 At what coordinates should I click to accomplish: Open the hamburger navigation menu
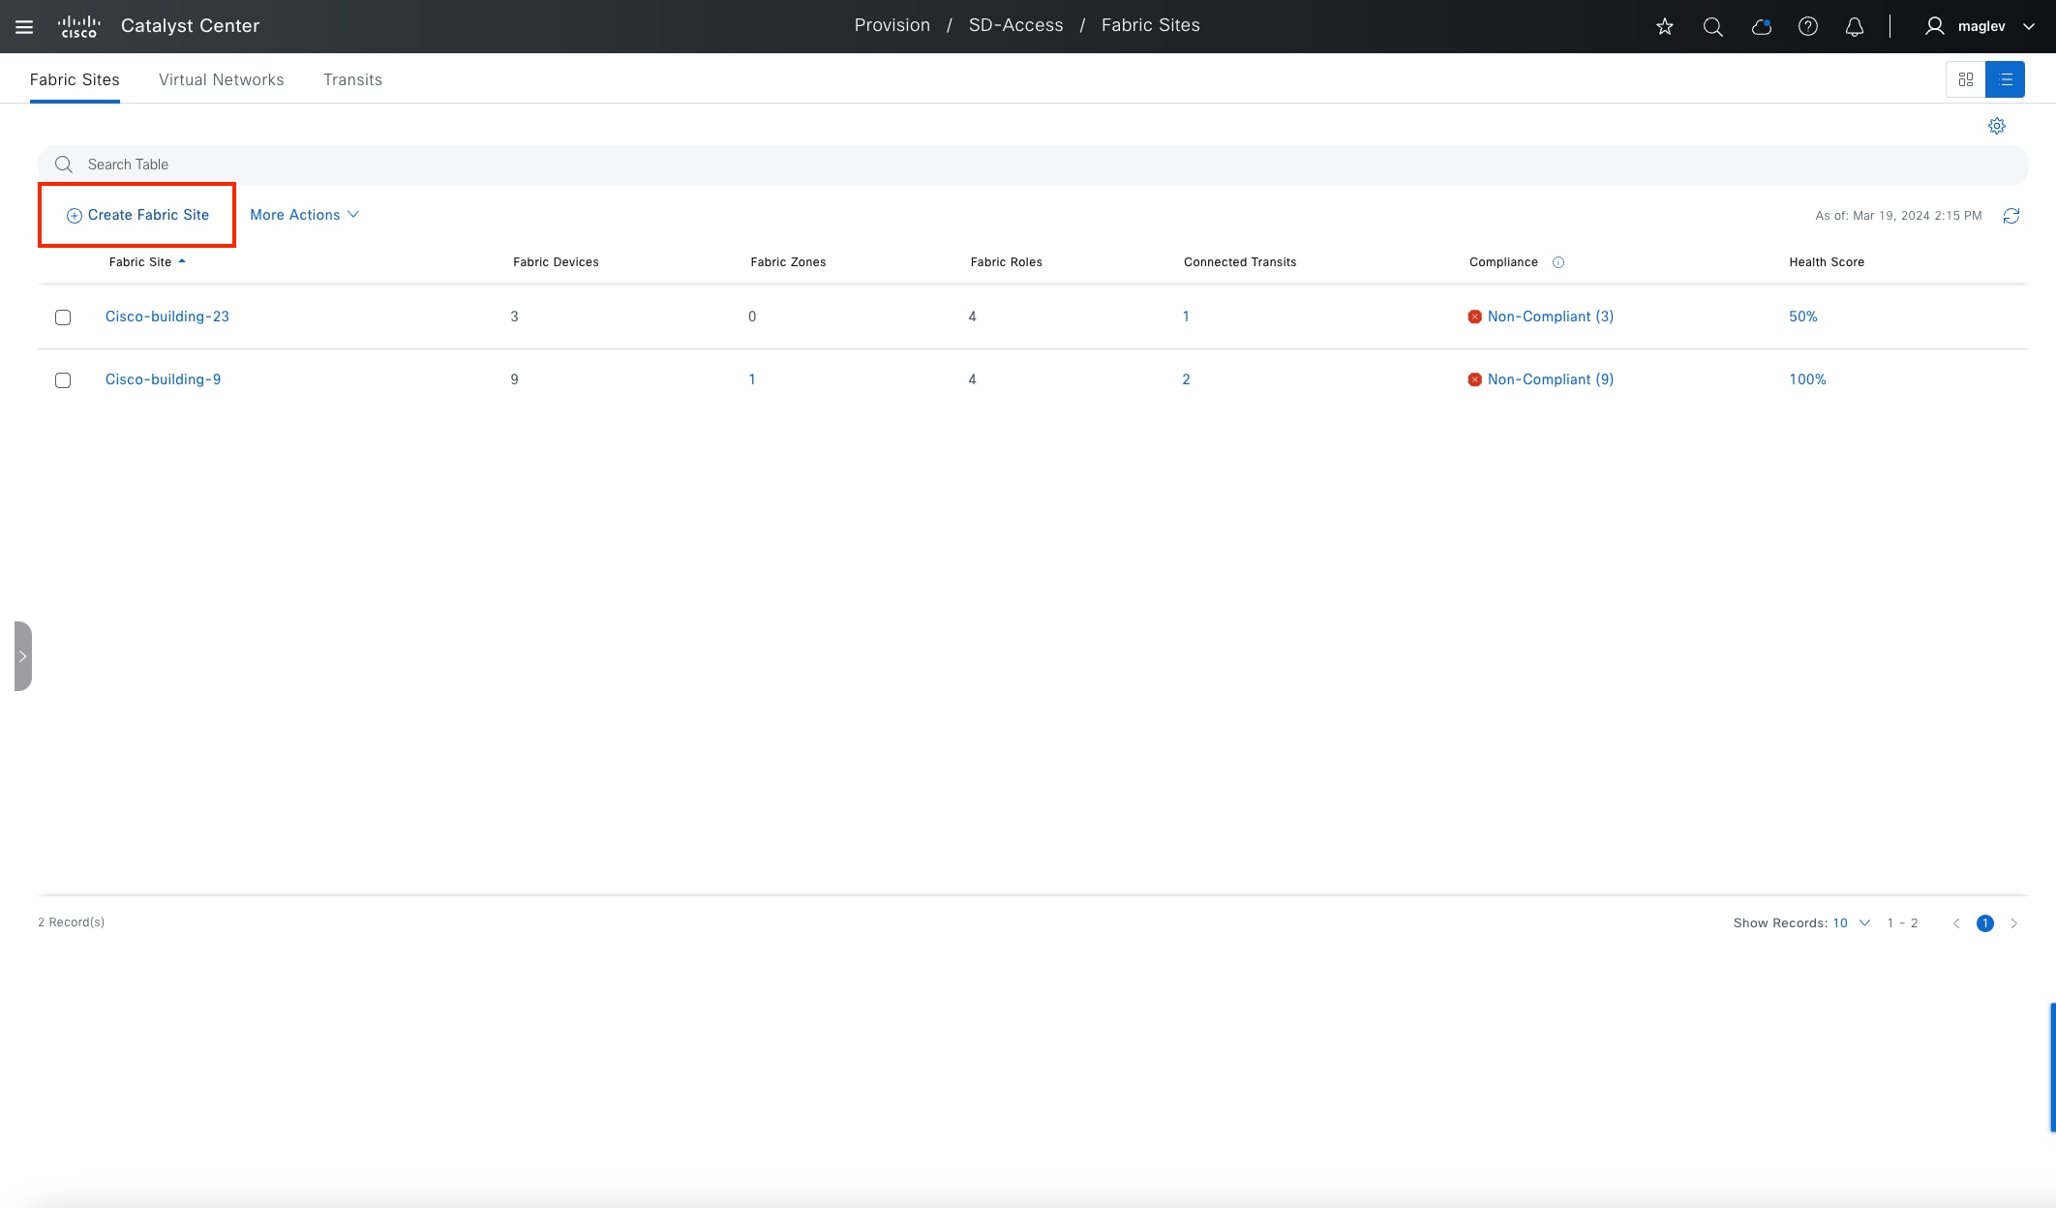(24, 26)
